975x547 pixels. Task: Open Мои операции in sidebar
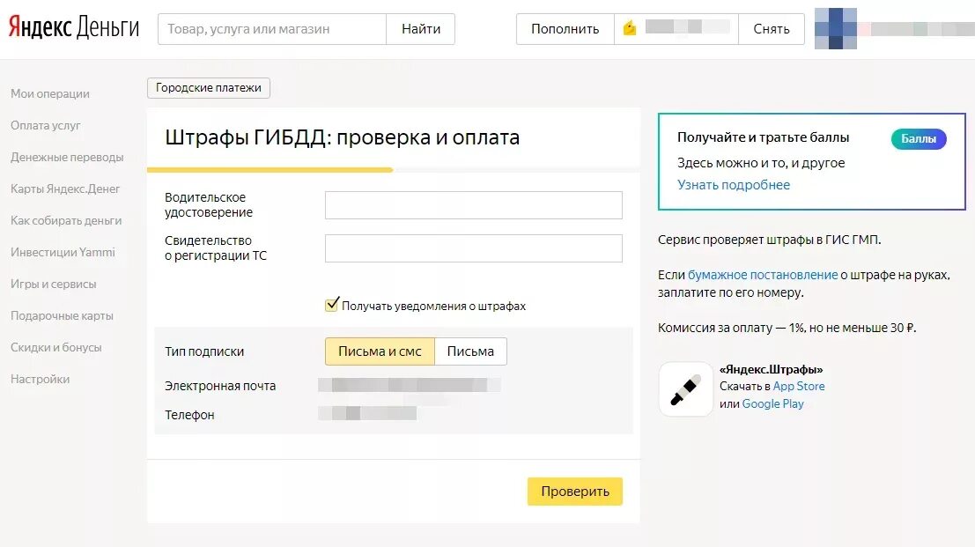[x=49, y=94]
